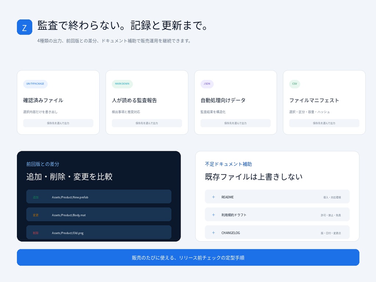
Task: Click the UNITYPACKAGE badge
Action: tap(35, 84)
